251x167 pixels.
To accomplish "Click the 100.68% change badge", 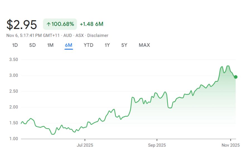I will tap(60, 24).
